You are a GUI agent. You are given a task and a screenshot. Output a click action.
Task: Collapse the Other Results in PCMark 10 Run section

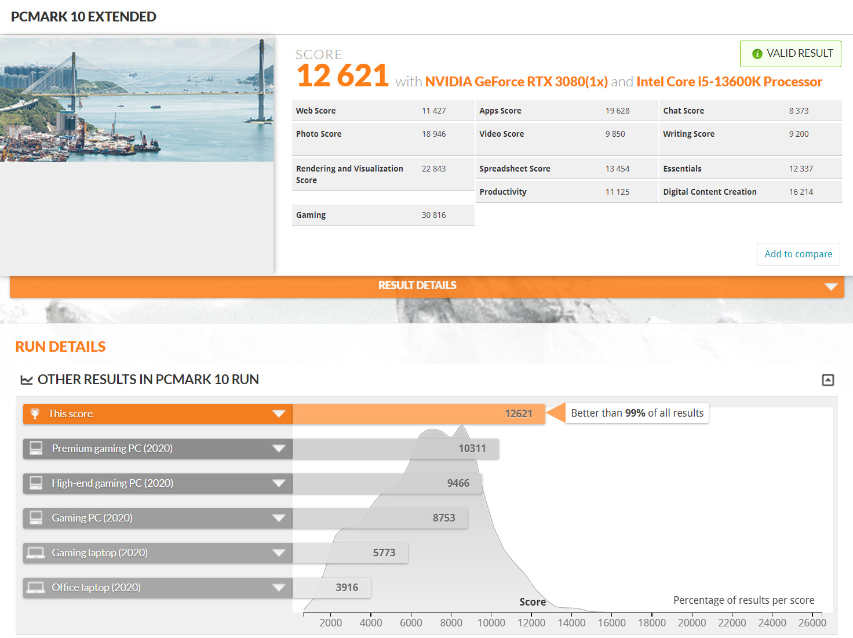coord(828,380)
